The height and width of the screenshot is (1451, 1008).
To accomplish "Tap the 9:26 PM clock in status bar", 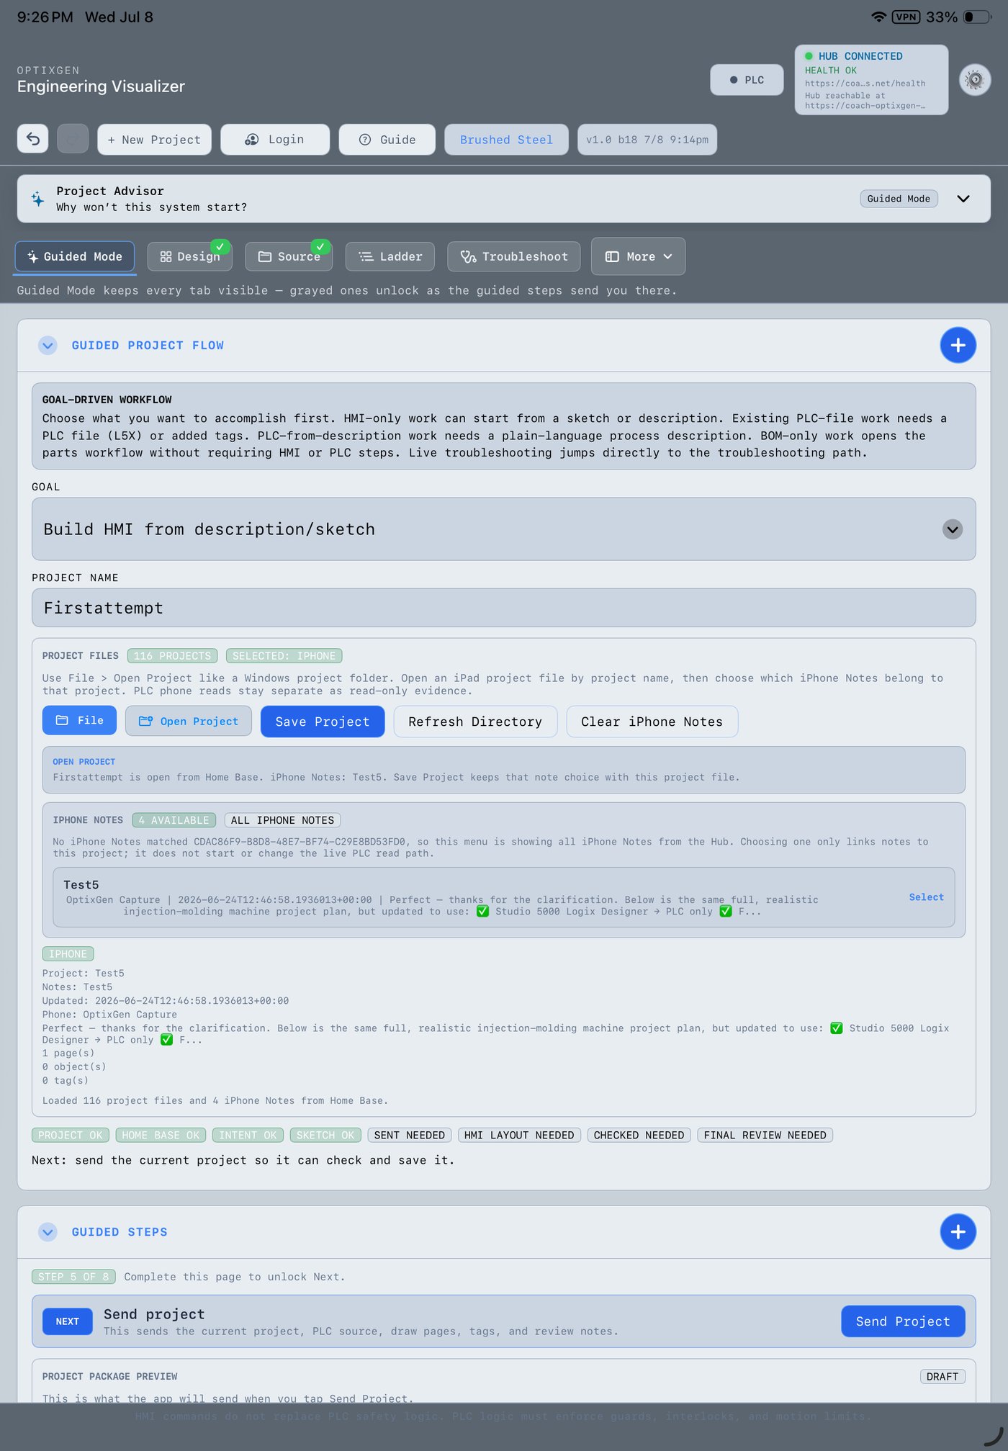I will tap(45, 17).
